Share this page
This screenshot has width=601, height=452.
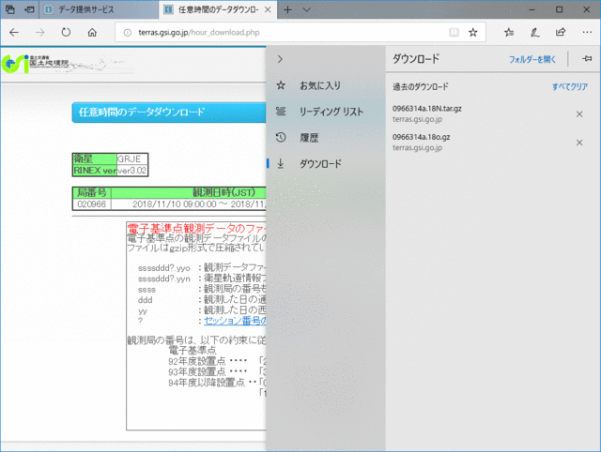coord(561,33)
